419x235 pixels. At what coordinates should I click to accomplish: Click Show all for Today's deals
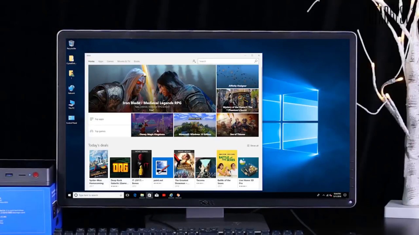(253, 146)
